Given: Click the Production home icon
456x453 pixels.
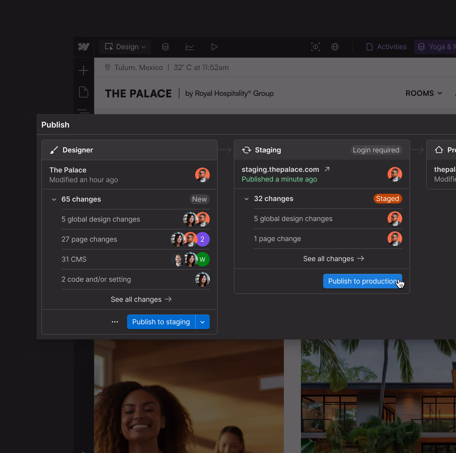Looking at the screenshot, I should 439,150.
